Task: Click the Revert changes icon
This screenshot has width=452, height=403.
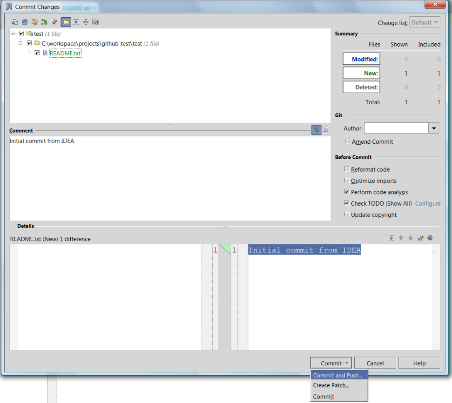Action: point(44,22)
